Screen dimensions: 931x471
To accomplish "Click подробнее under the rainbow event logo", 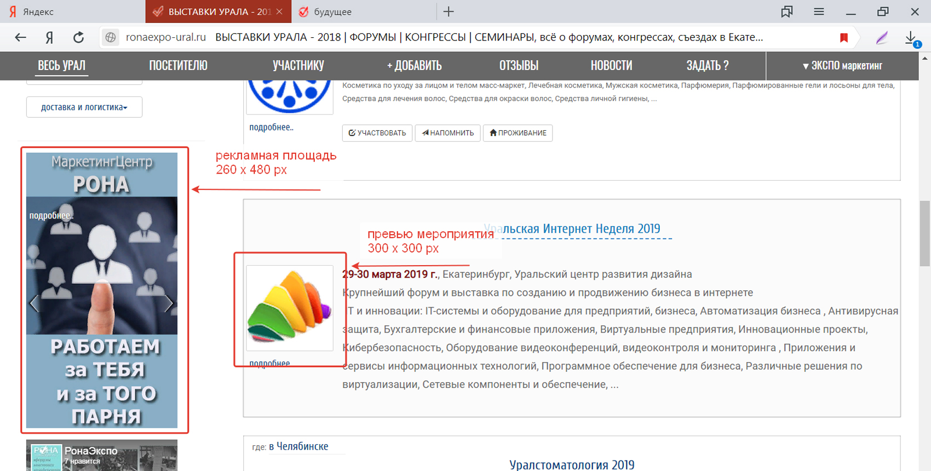I will tap(269, 363).
